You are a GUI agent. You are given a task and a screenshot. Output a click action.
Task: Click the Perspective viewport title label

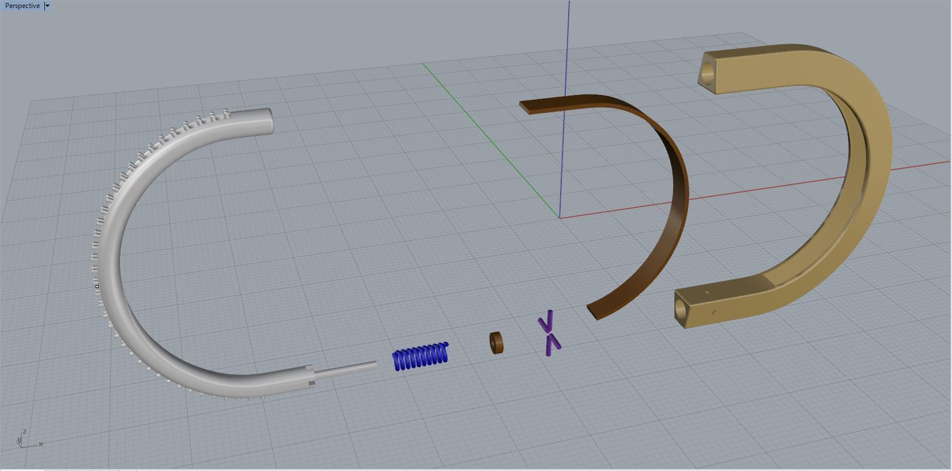22,6
